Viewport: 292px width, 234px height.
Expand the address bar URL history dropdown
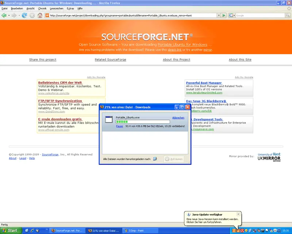point(219,15)
